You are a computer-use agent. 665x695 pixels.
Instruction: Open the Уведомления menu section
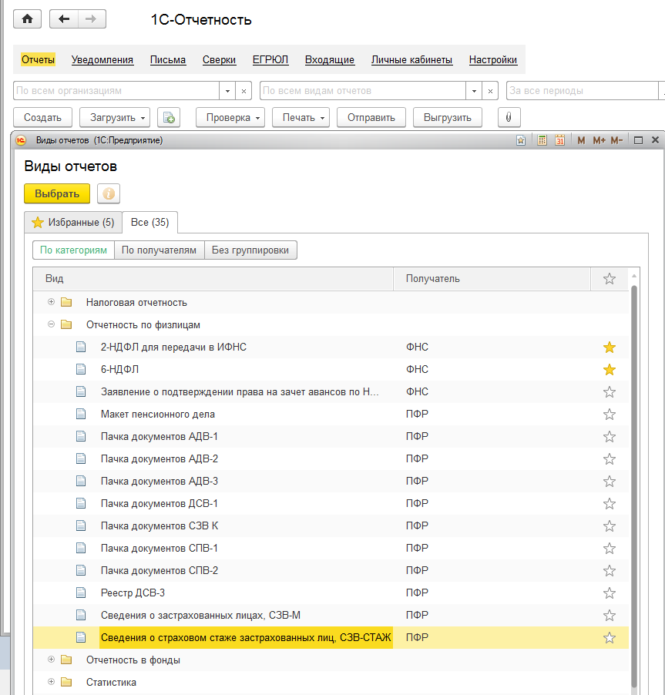[x=102, y=59]
